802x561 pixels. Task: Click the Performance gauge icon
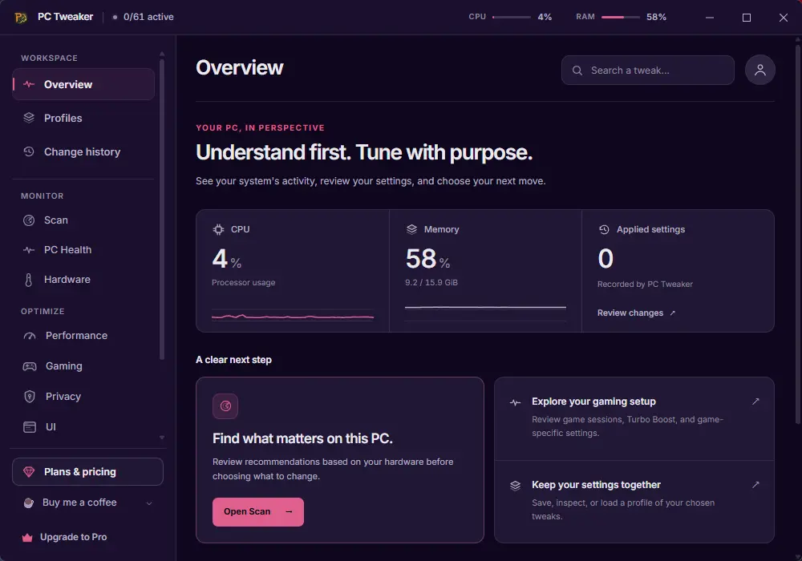(x=30, y=336)
